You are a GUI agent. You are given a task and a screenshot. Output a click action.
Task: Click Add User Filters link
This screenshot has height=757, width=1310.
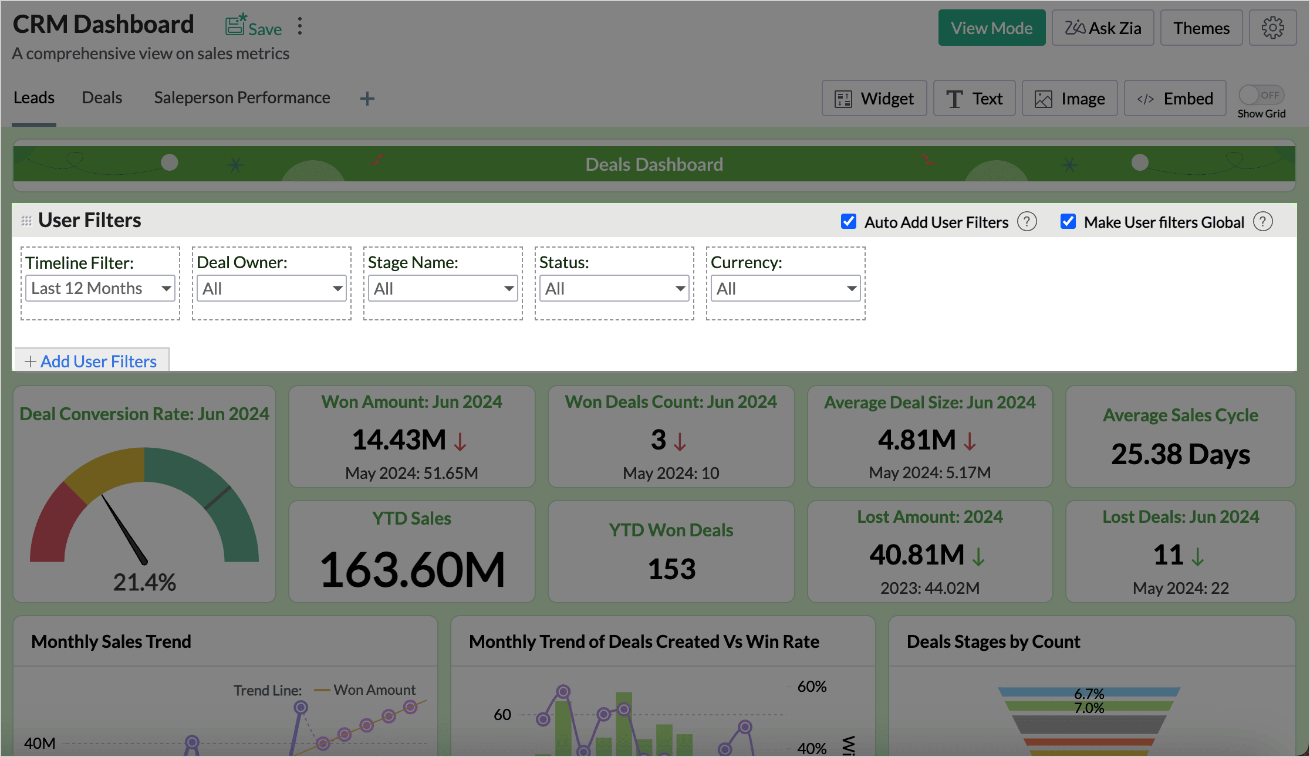pos(91,361)
